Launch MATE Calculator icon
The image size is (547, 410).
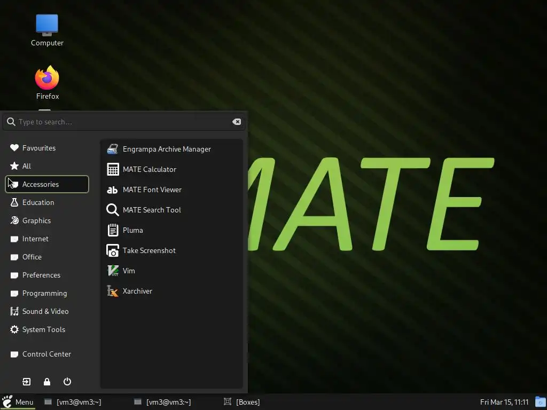pos(113,169)
